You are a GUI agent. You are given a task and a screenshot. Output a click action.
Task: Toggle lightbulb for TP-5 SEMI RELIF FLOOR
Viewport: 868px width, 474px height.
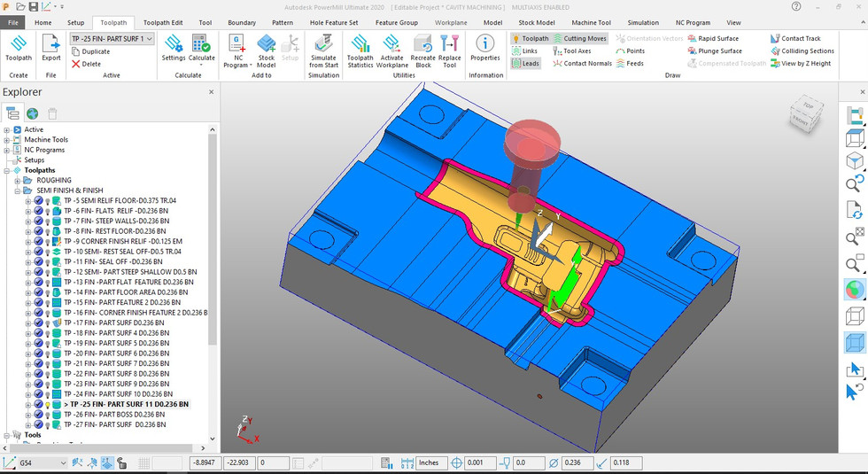(x=48, y=201)
